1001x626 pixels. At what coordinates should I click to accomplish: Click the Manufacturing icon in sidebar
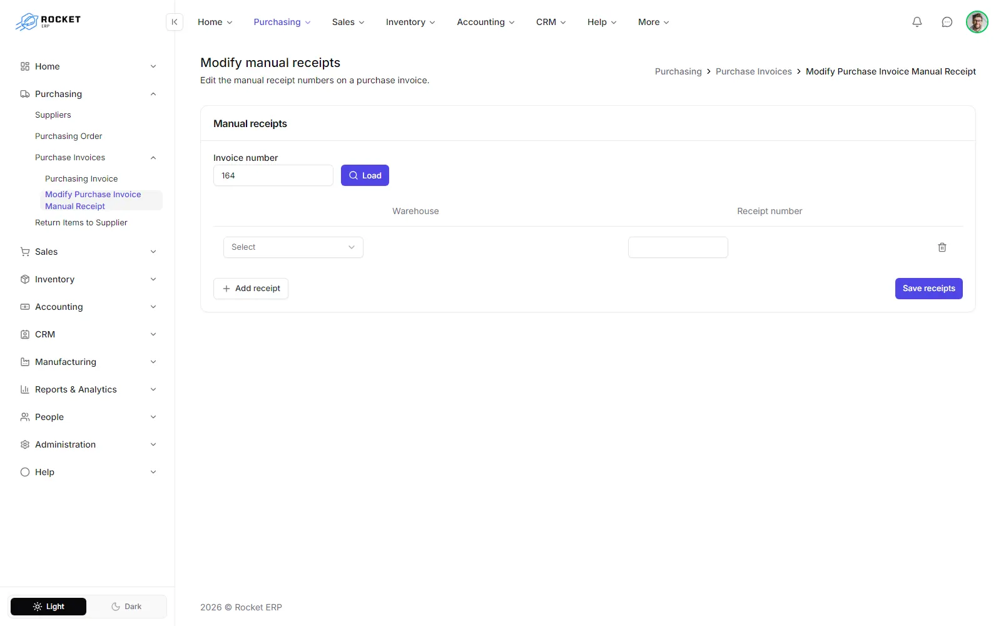[25, 362]
